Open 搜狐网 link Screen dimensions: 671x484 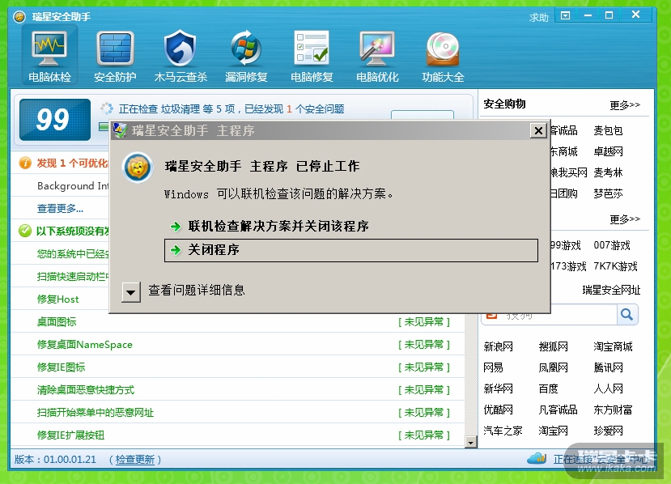tap(554, 346)
